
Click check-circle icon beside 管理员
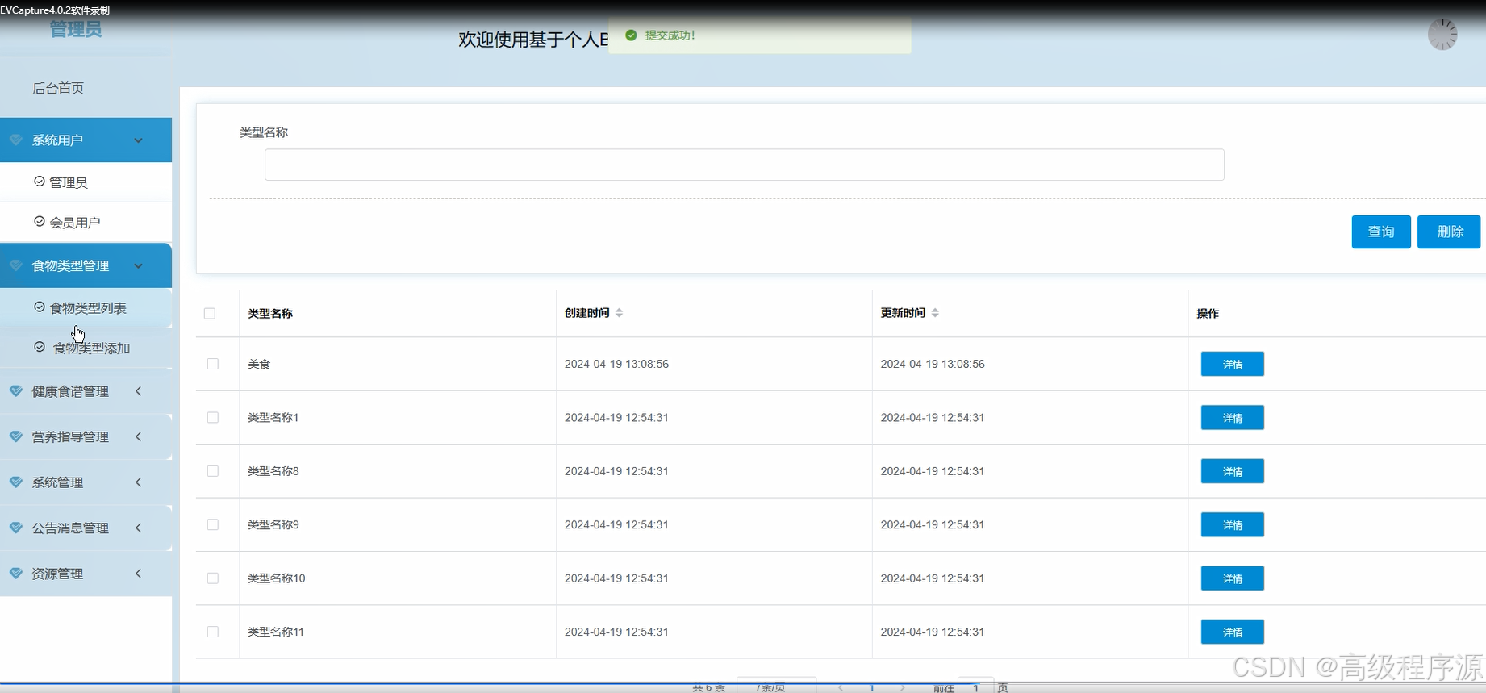coord(39,182)
